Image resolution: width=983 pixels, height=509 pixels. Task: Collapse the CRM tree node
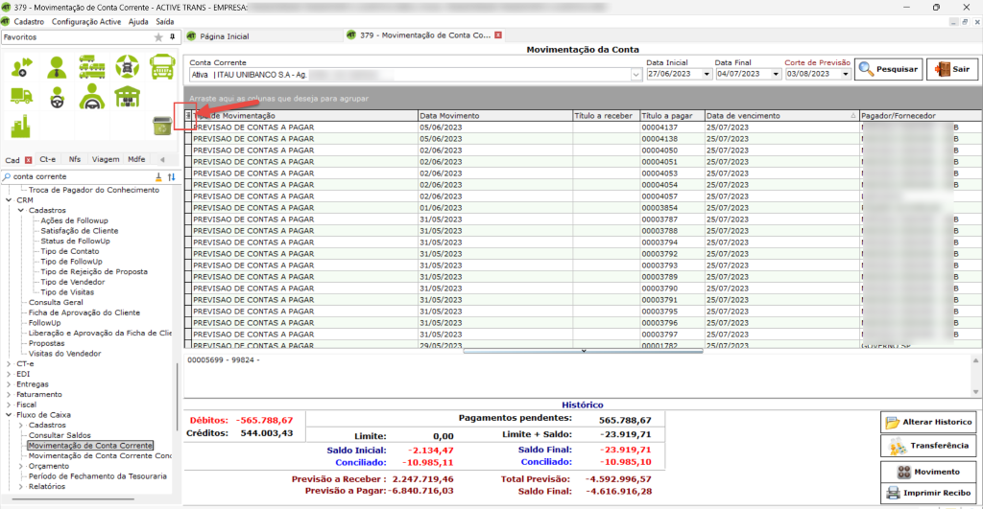click(9, 200)
